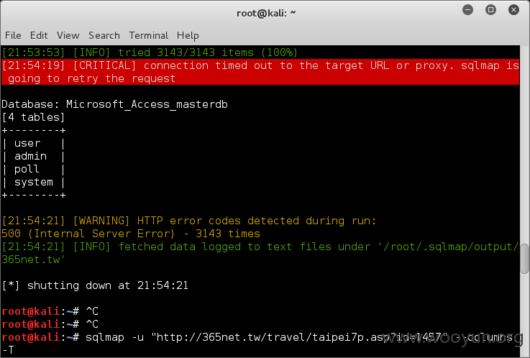Open the Help menu
This screenshot has width=530, height=358.
[188, 35]
